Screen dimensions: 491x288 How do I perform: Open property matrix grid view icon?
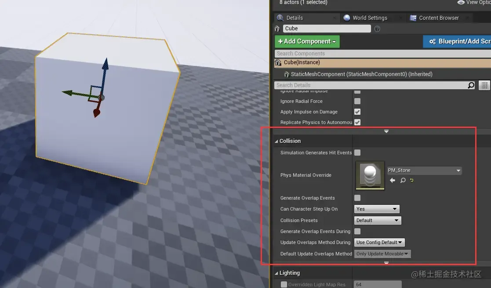pyautogui.click(x=484, y=85)
